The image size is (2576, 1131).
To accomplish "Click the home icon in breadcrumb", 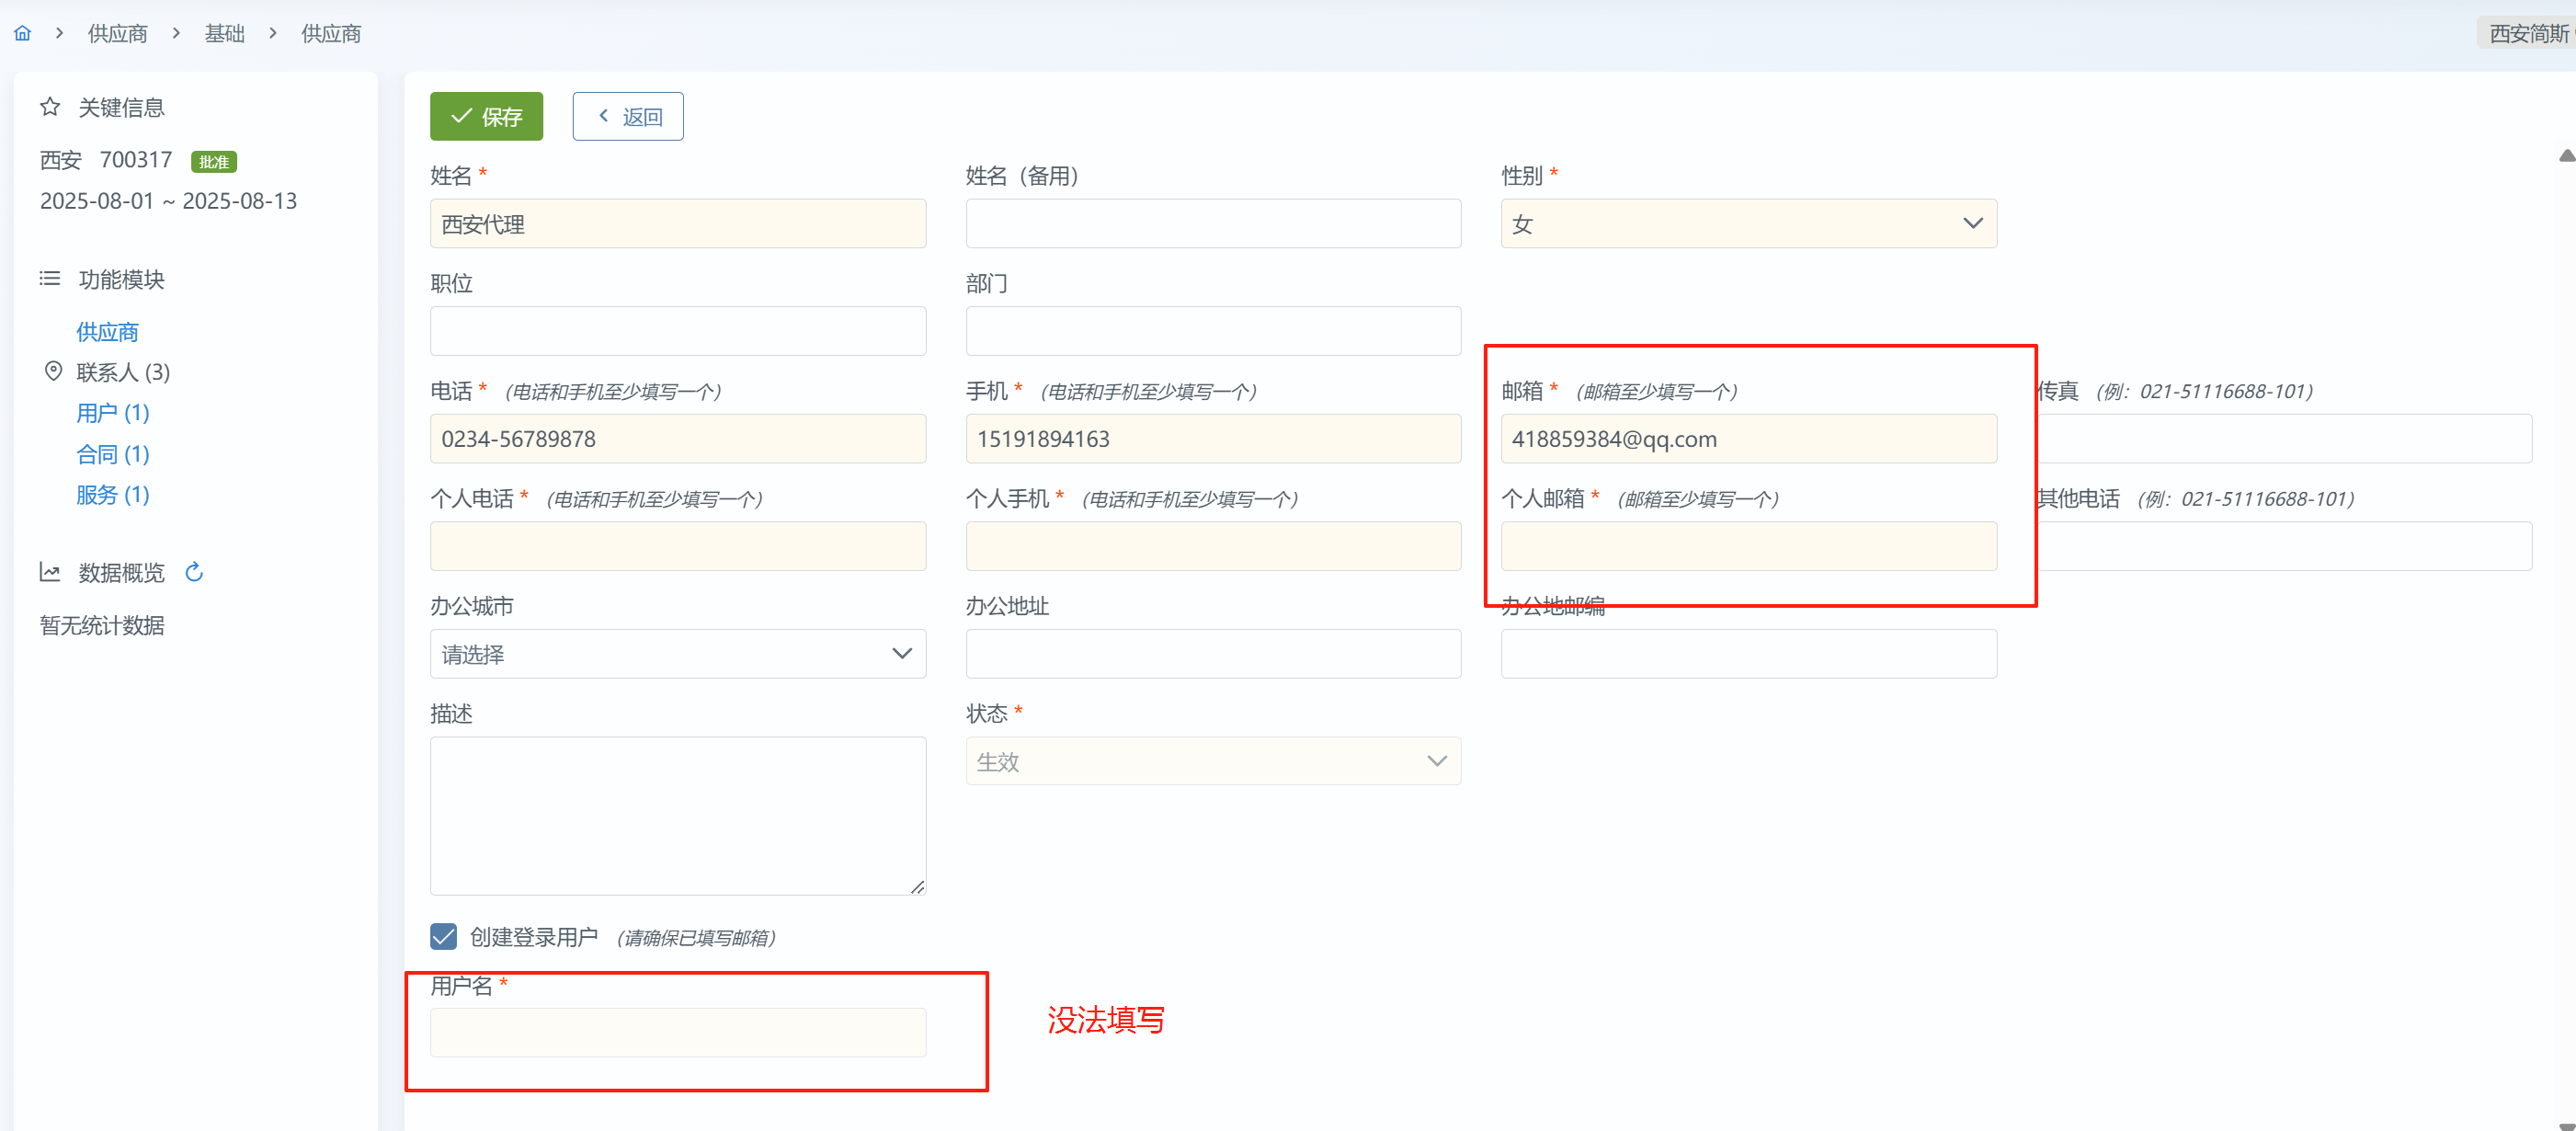I will pos(22,33).
